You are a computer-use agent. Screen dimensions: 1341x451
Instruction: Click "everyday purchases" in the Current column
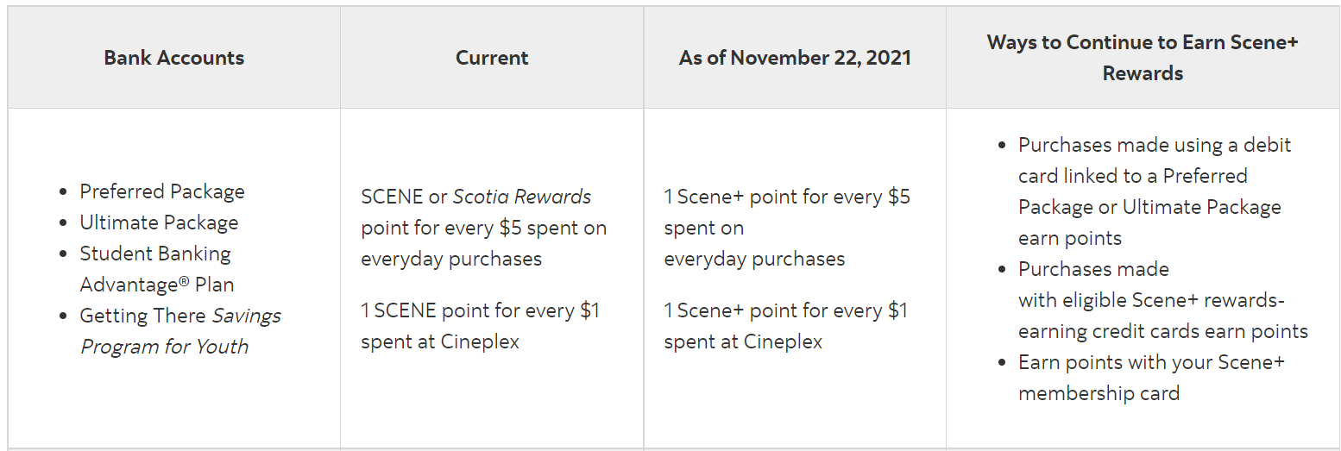click(x=451, y=259)
